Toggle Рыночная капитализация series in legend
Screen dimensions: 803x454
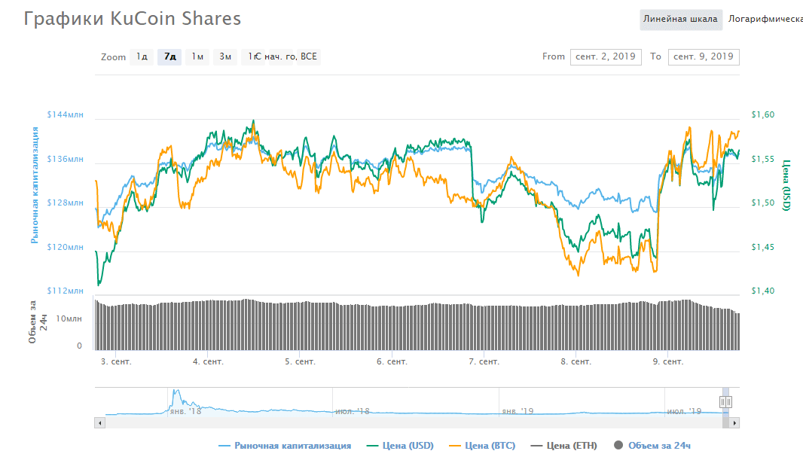285,446
